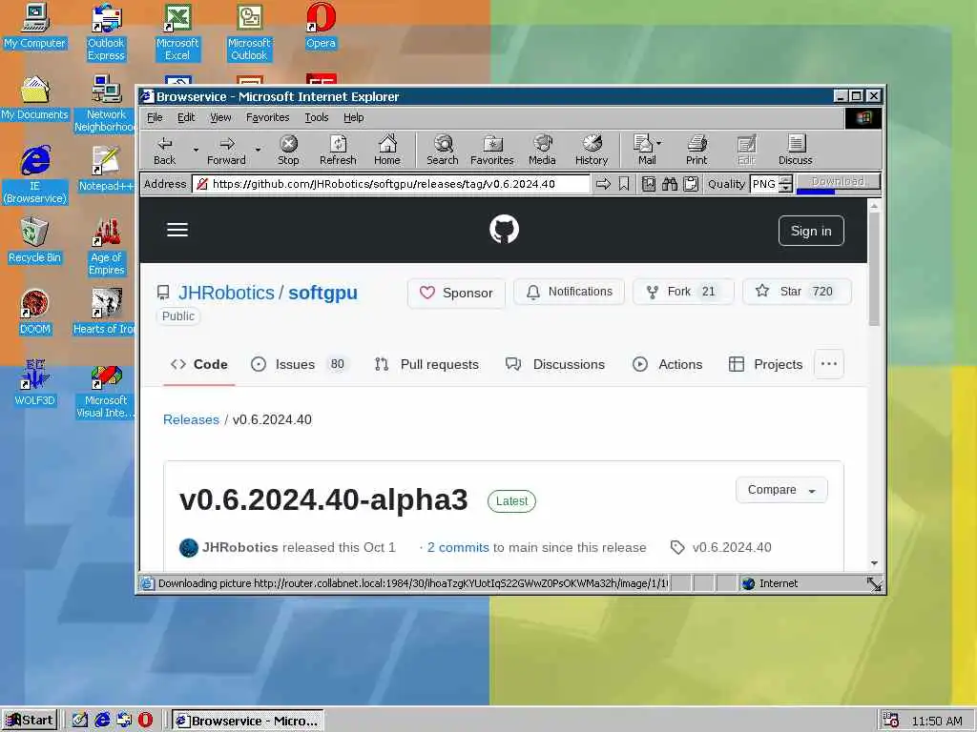977x732 pixels.
Task: Open the Search toolbar pane
Action: (443, 150)
